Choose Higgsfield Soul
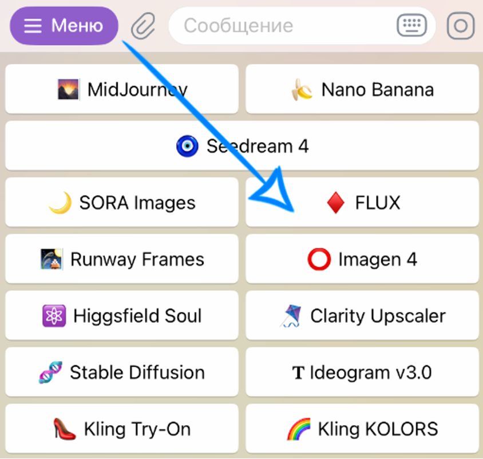Viewport: 483px width, 459px height. coord(122,316)
